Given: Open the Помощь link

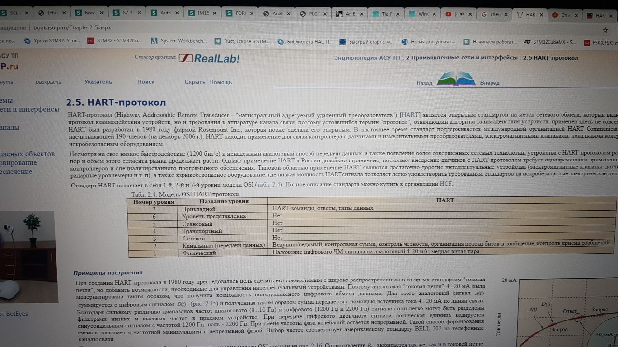Looking at the screenshot, I should click(x=221, y=82).
